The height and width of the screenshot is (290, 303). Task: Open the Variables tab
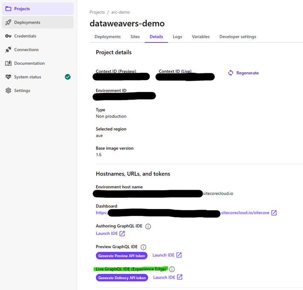tap(200, 37)
